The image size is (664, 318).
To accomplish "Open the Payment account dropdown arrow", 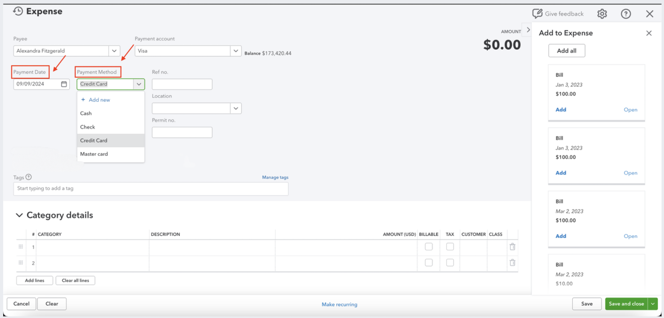I will click(236, 51).
